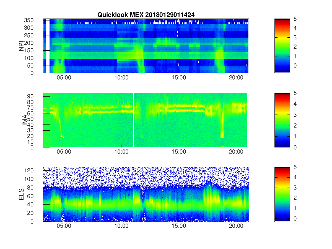The width and height of the screenshot is (332, 249).
Task: Click the white vertical data gap in the IMA plot
Action: [133, 120]
